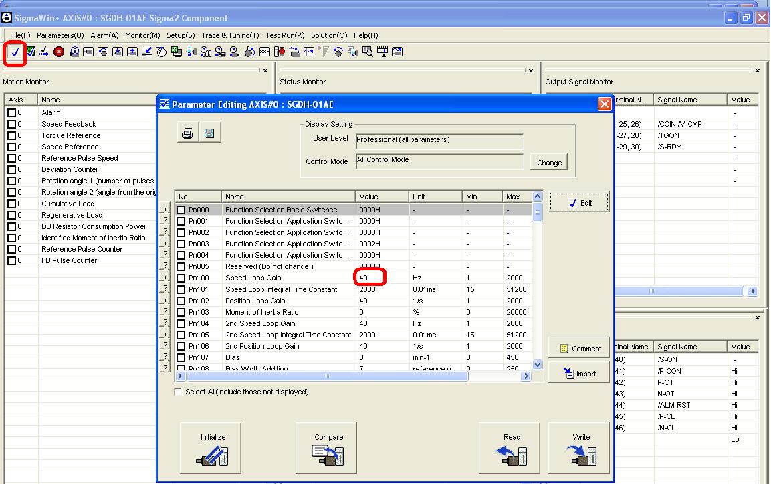The image size is (771, 484).
Task: Check the Speed Feedback axis box in Motion Monitor
Action: pos(11,124)
